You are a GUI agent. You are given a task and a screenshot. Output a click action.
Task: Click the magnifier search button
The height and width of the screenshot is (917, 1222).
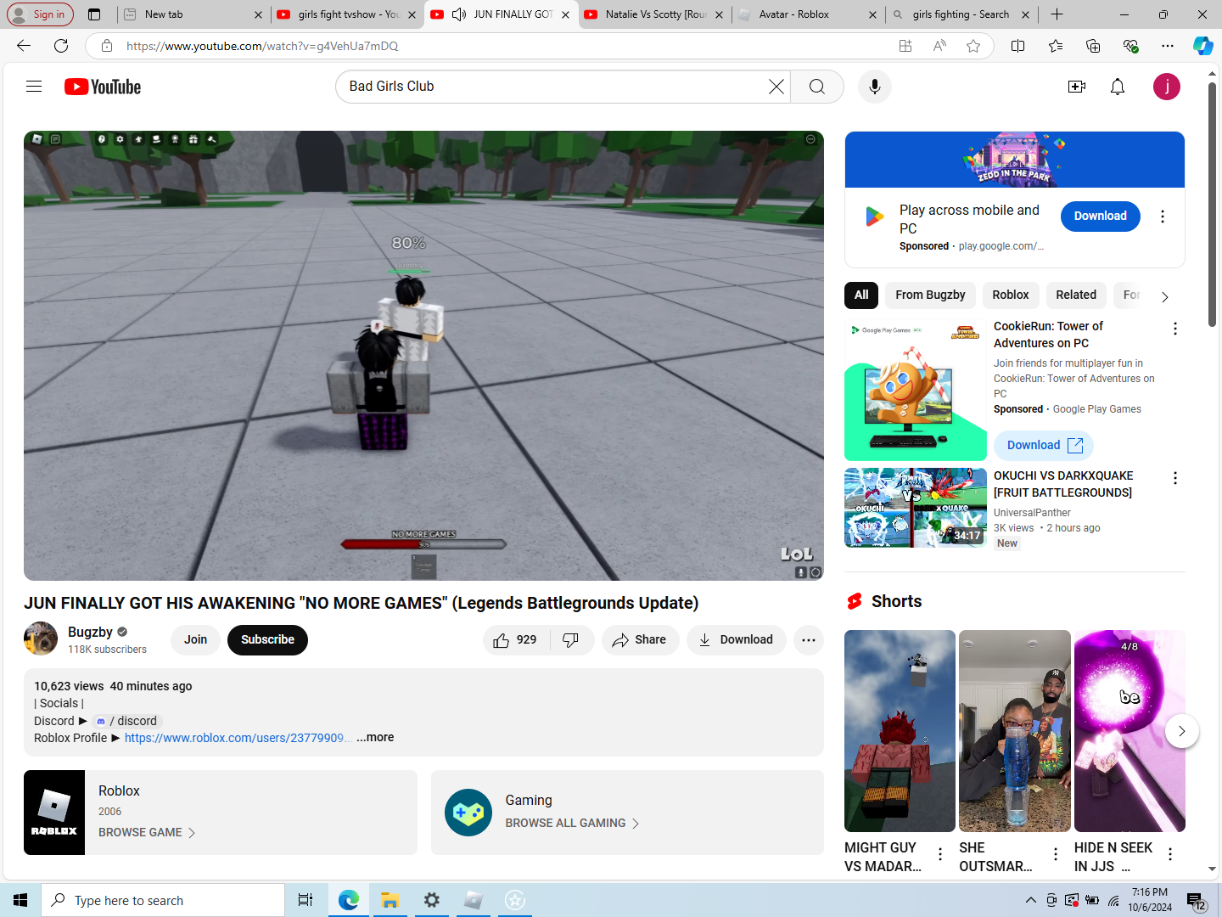(817, 87)
